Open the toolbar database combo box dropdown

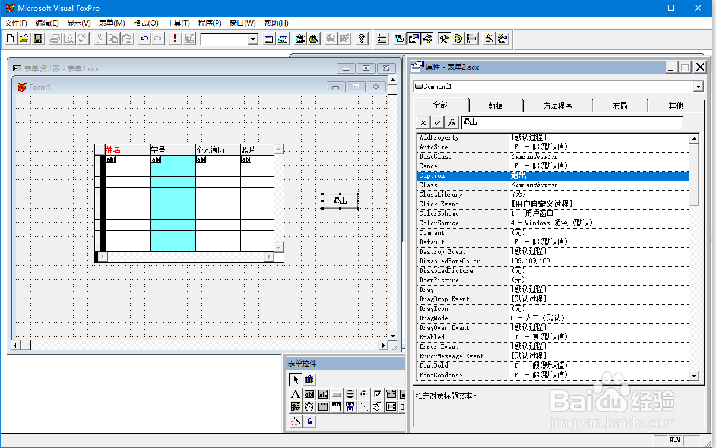click(253, 39)
